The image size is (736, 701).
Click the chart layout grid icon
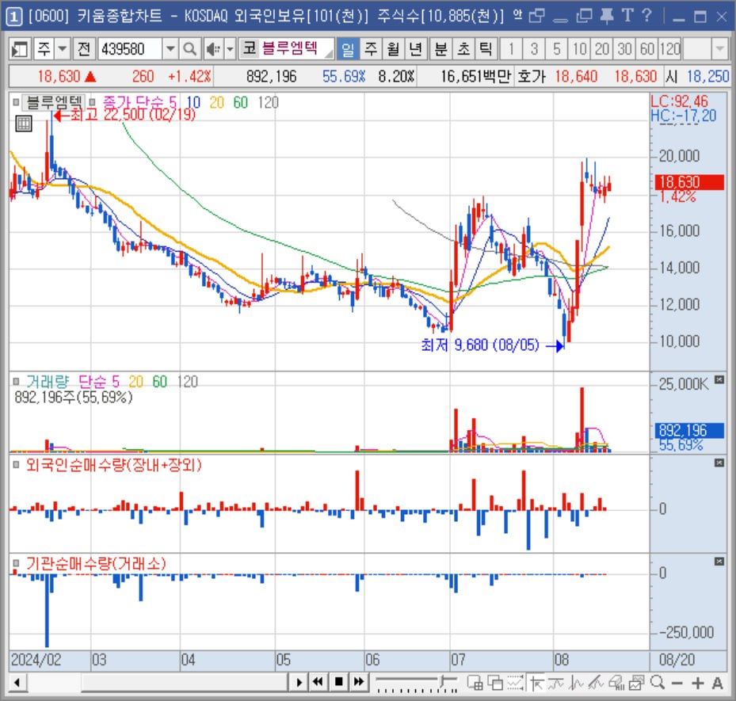[475, 683]
